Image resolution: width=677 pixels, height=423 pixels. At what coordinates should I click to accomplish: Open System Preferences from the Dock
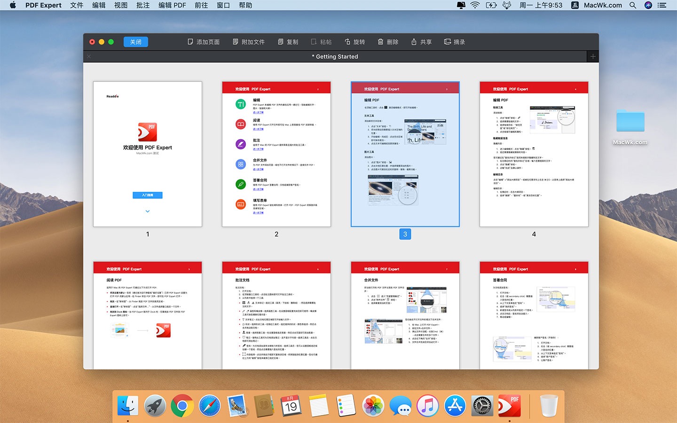coord(482,406)
